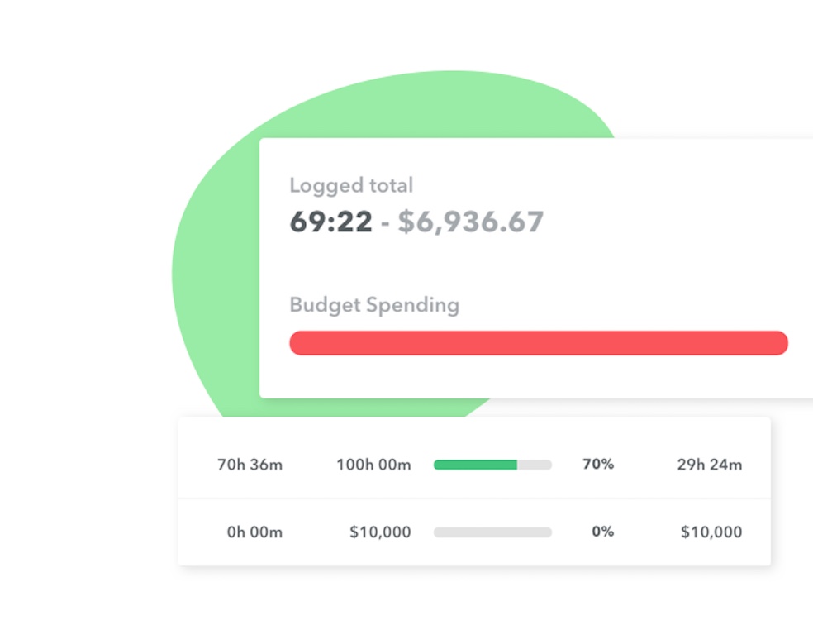Click the gray unfilled end of the 70% bar
The height and width of the screenshot is (625, 813).
[535, 465]
